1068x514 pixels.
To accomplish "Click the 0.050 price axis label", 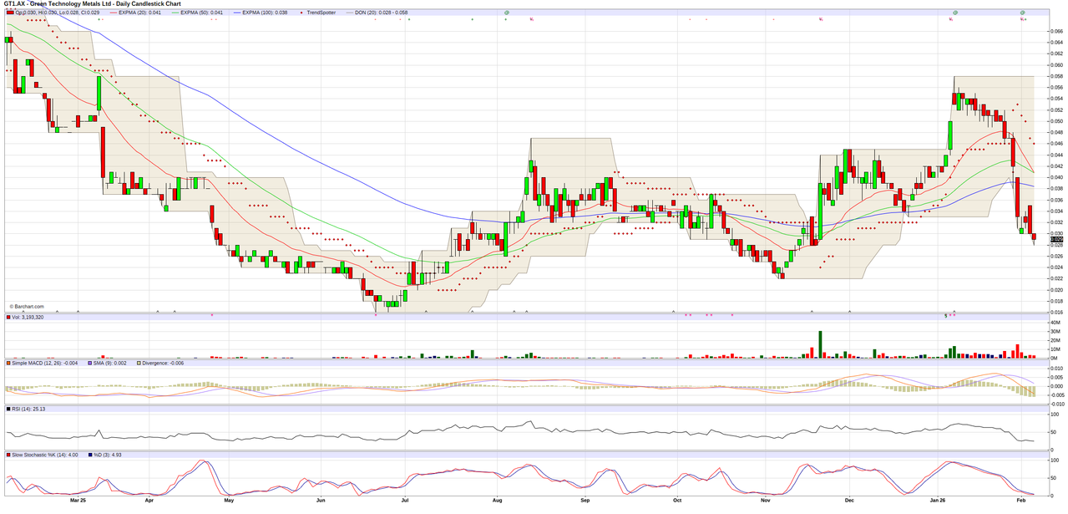I will (x=1056, y=121).
